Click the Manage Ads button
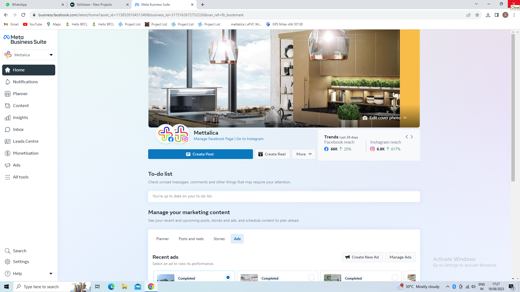Screen dimensions: 520x292 pyautogui.click(x=400, y=257)
